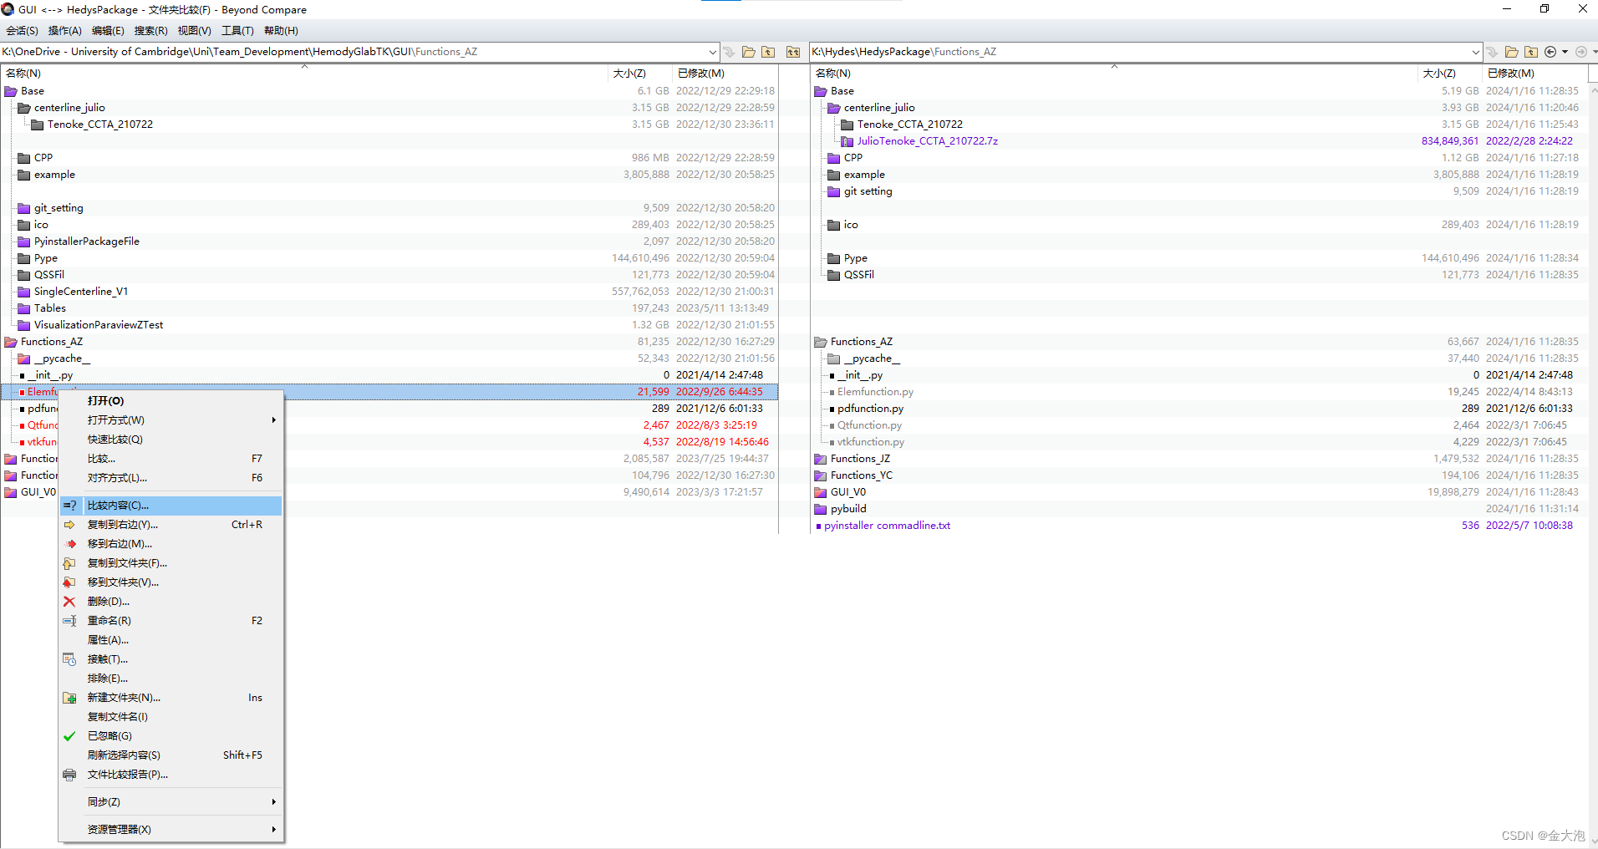The height and width of the screenshot is (849, 1598).
Task: Open the back history dropdown arrow
Action: click(1565, 52)
